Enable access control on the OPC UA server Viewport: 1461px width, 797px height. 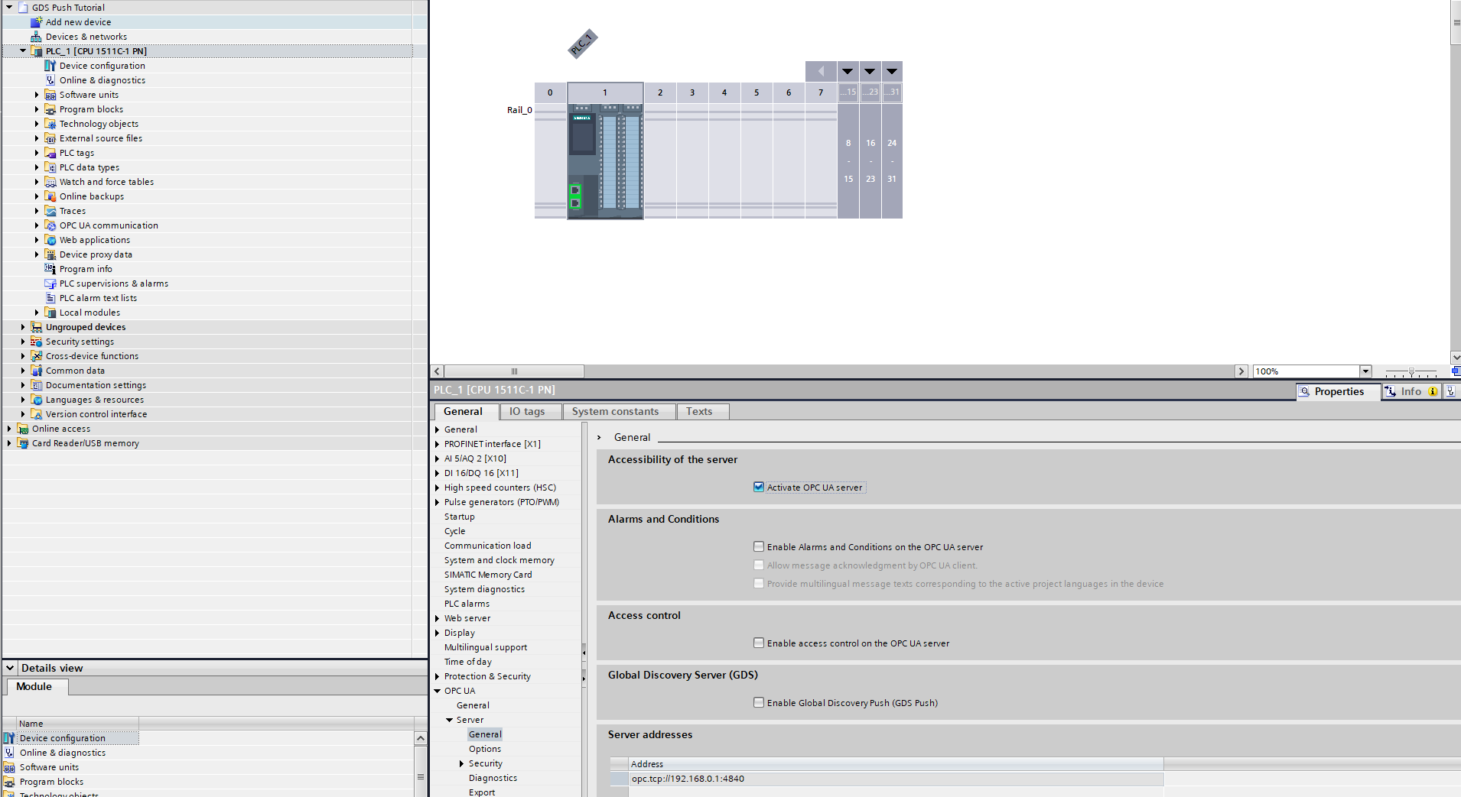tap(759, 643)
